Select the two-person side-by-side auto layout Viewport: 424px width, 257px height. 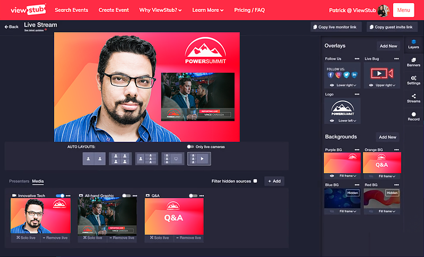(x=94, y=159)
